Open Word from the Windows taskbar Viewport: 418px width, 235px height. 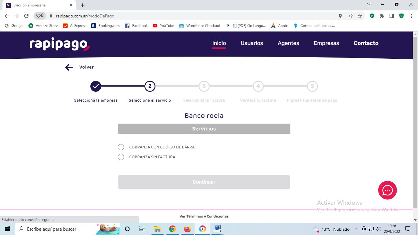(217, 229)
